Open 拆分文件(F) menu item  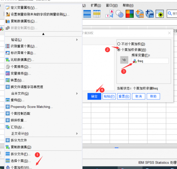coord(43,154)
